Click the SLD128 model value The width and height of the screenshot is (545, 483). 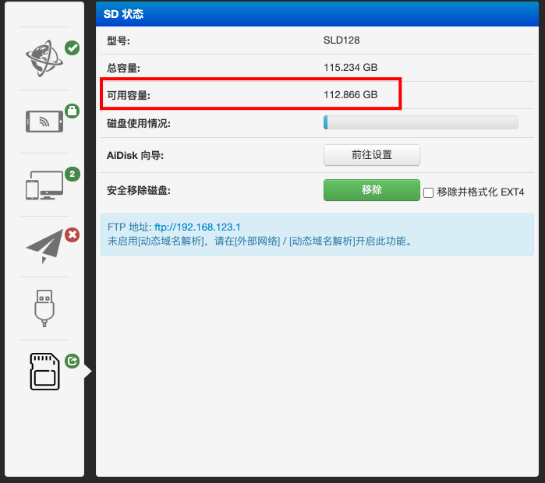tap(342, 41)
